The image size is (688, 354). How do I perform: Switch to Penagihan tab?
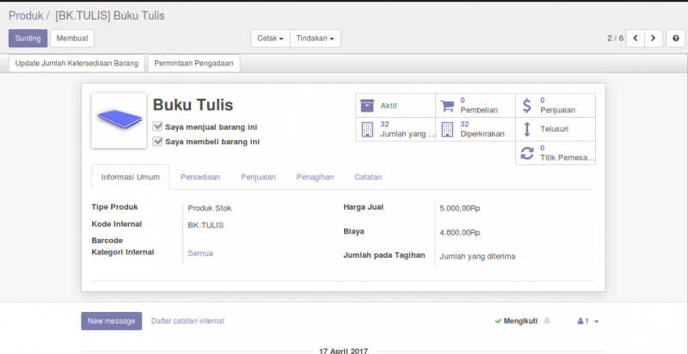coord(315,177)
